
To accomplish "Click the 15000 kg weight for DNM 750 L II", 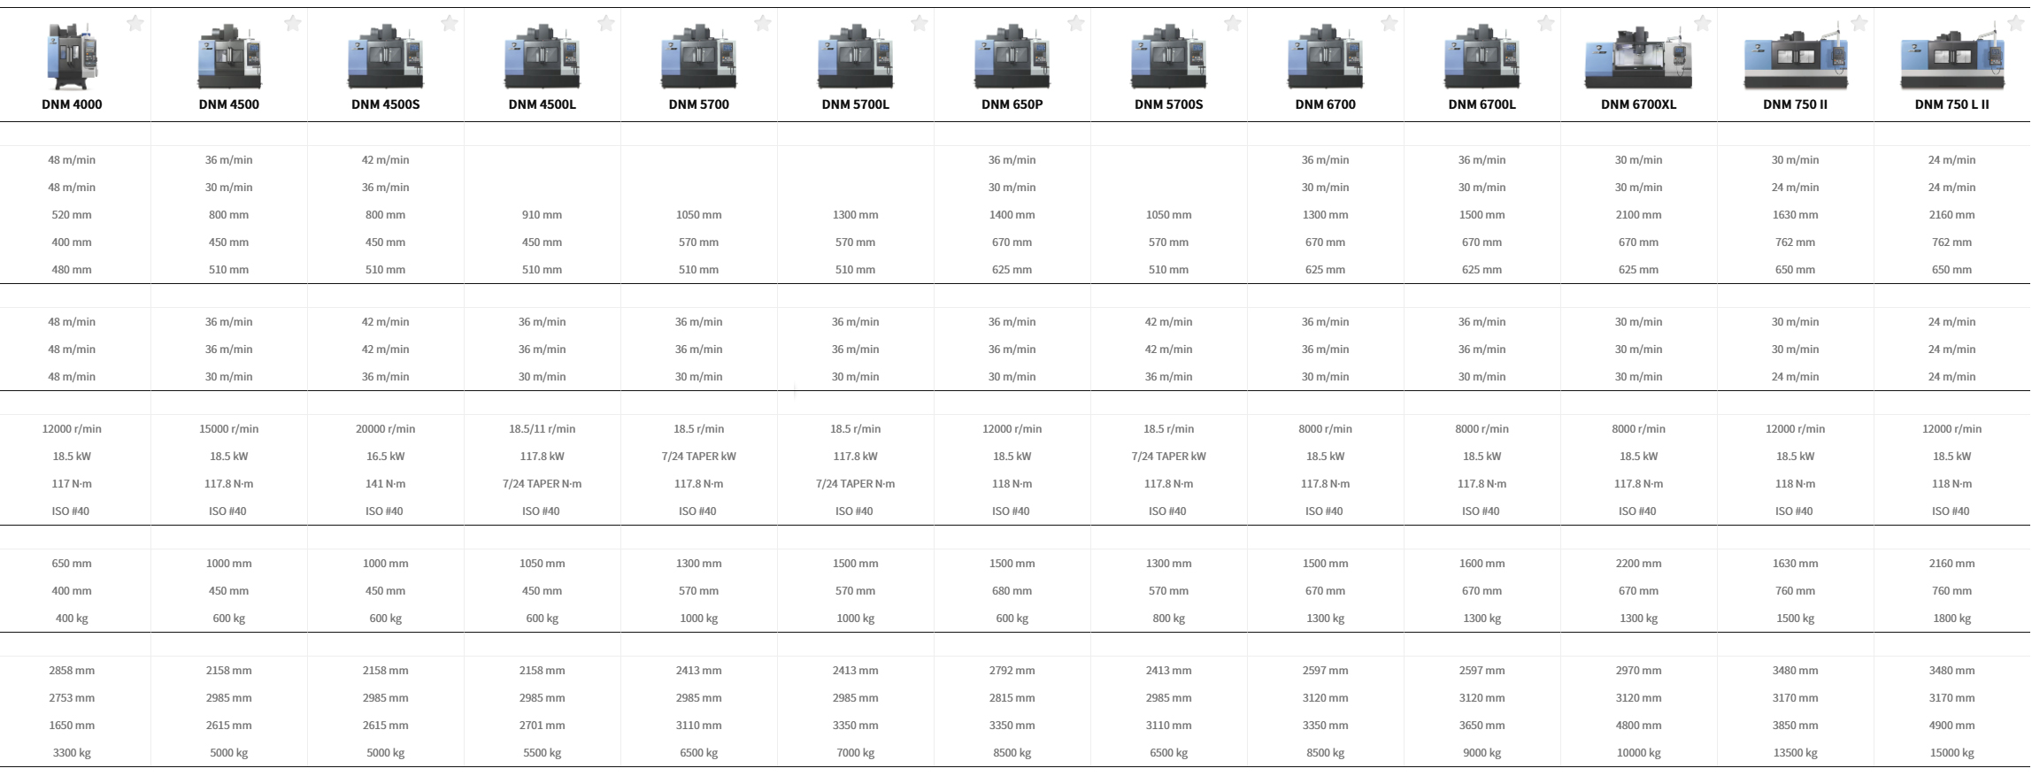I will pos(1952,753).
